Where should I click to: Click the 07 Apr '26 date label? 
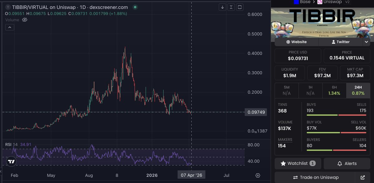tap(191, 175)
